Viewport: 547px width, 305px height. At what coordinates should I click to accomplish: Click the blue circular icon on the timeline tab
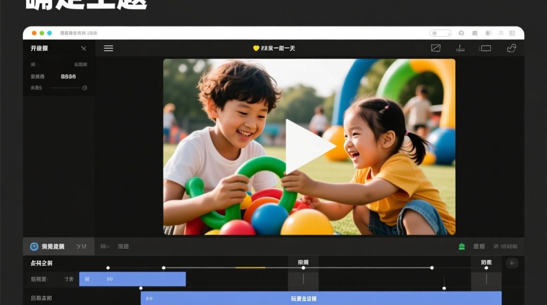pos(34,246)
